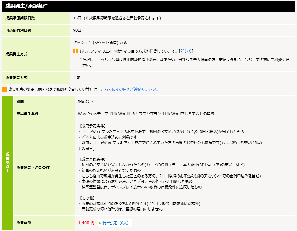Click the 自動更新の停止(解約) line

point(121,209)
